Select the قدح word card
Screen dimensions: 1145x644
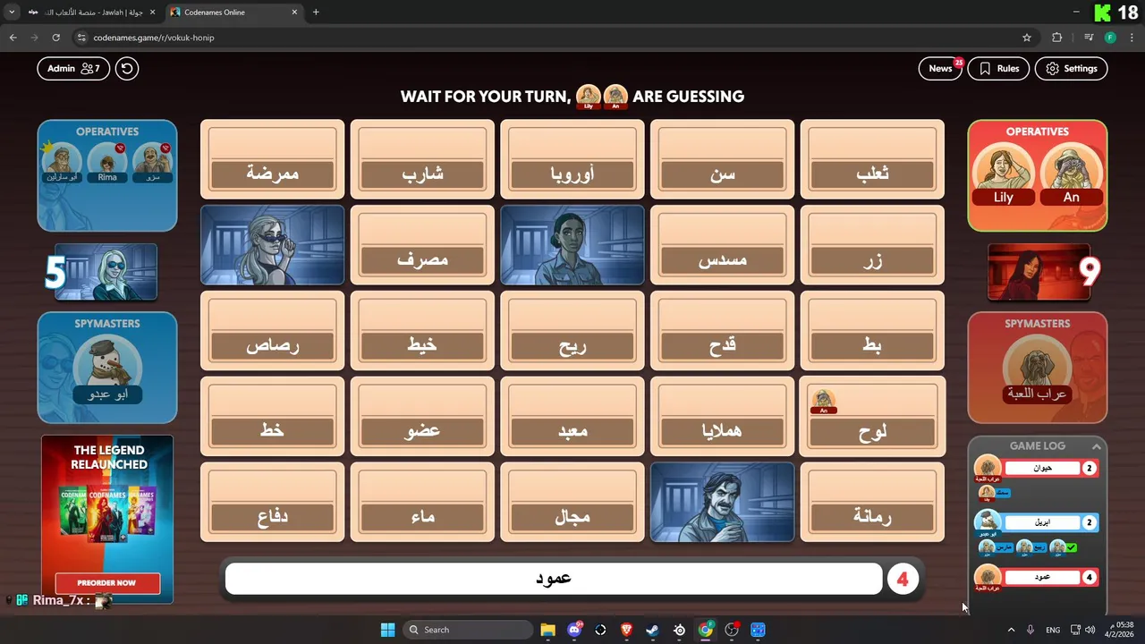click(x=722, y=331)
